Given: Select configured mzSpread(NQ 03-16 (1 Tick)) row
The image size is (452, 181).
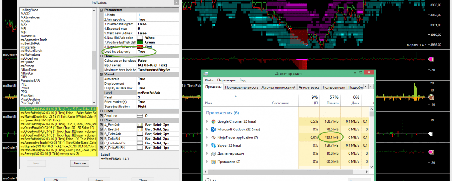Looking at the screenshot, I should [x=58, y=120].
